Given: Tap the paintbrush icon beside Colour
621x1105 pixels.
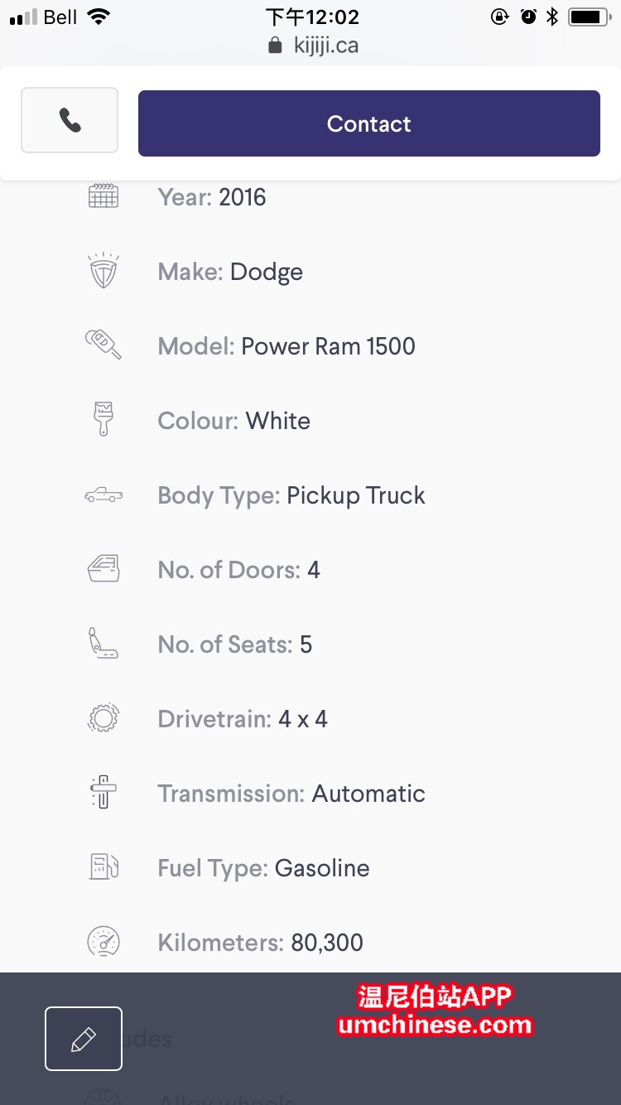Looking at the screenshot, I should (103, 419).
